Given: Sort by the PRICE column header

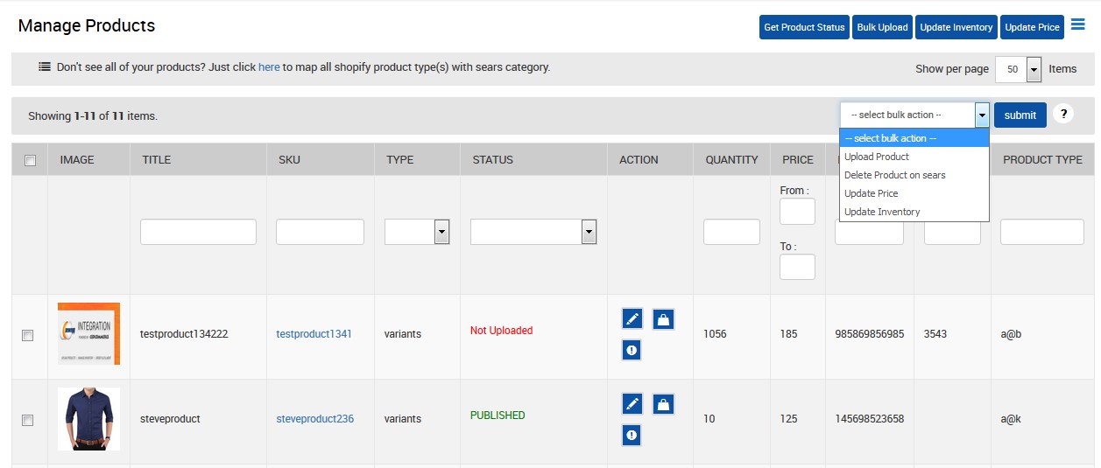Looking at the screenshot, I should 797,160.
